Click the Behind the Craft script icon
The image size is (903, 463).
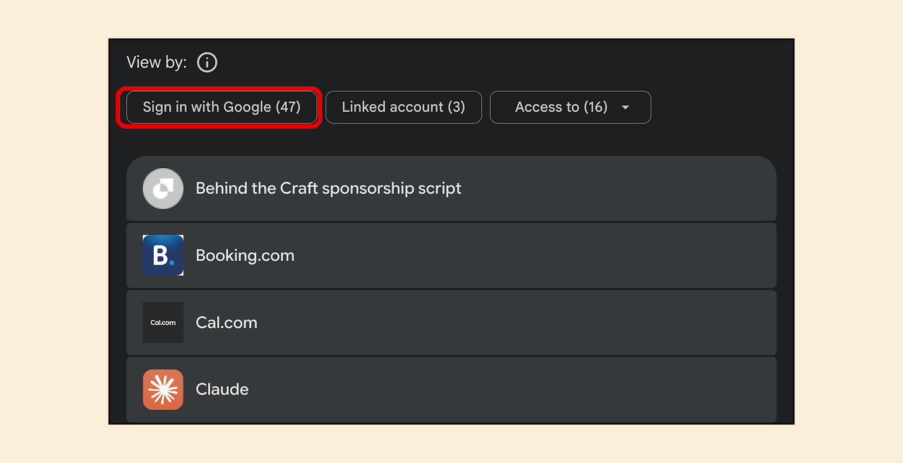pos(163,188)
